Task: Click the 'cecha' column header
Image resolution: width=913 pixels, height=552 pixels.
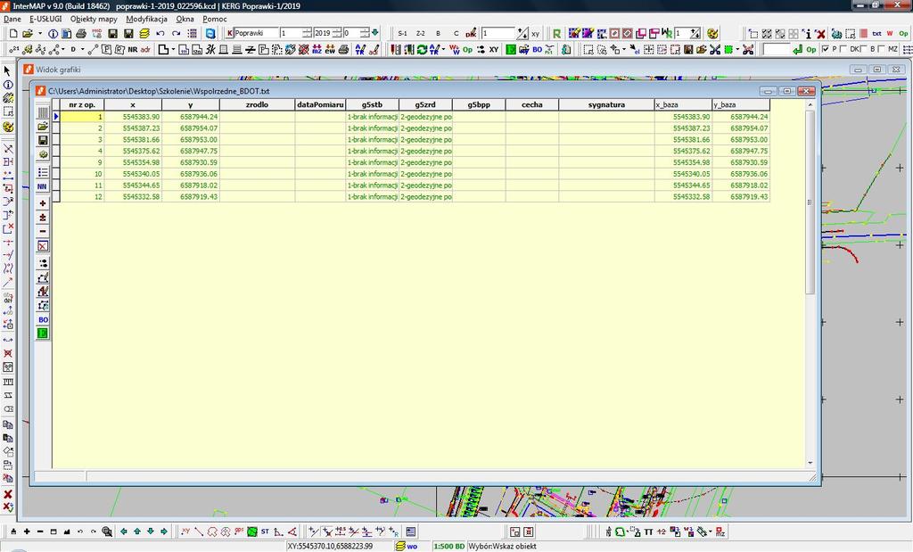Action: pos(532,105)
